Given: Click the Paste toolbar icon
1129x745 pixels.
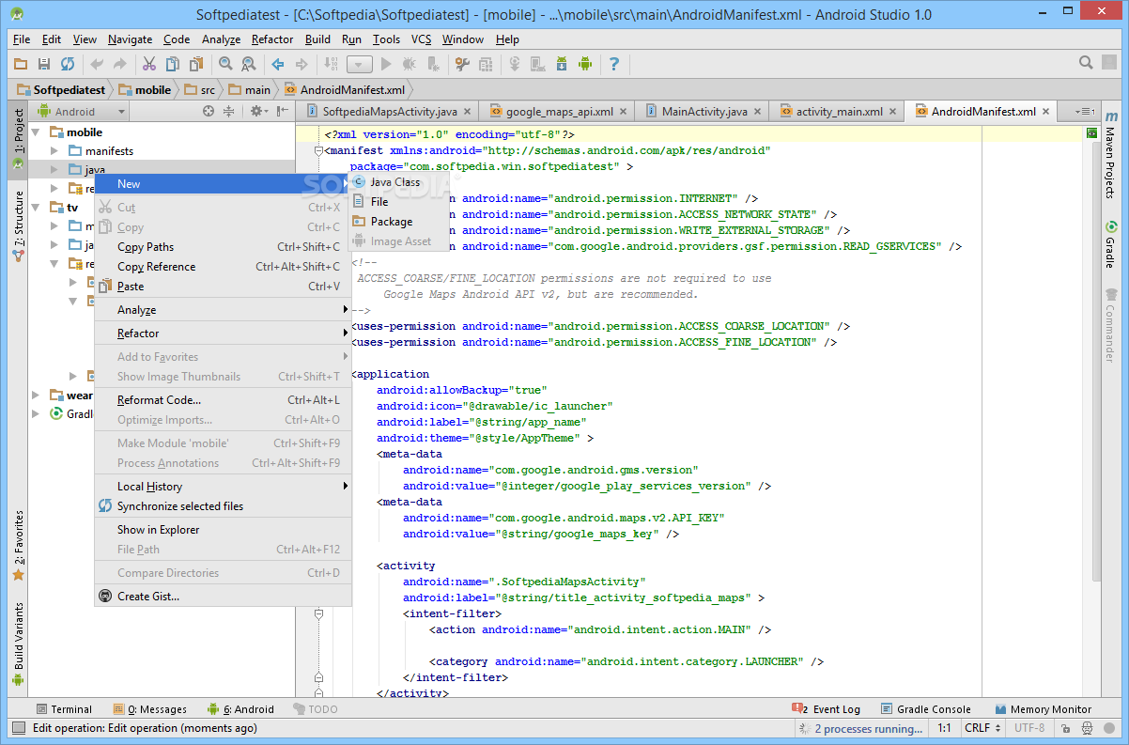Looking at the screenshot, I should [196, 64].
